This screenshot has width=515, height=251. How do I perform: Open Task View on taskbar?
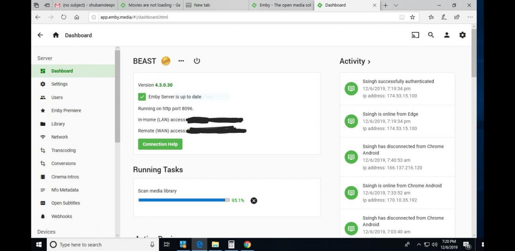[x=167, y=245]
